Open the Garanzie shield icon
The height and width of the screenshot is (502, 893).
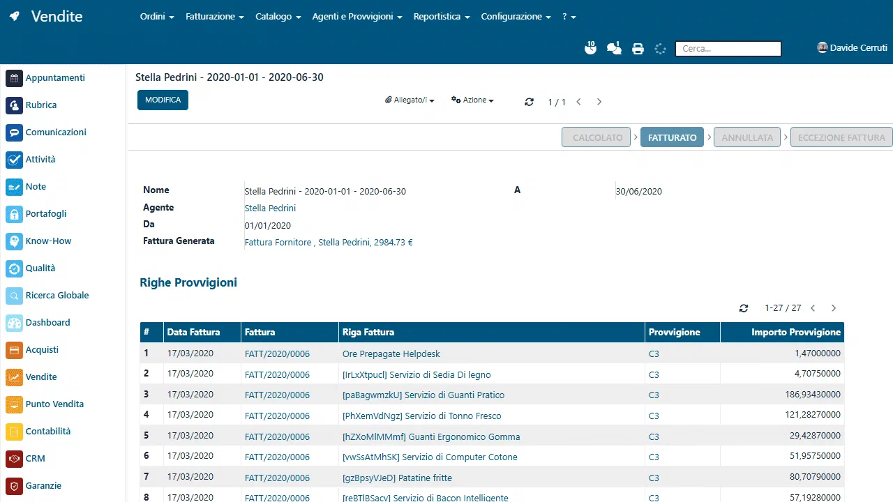(15, 486)
